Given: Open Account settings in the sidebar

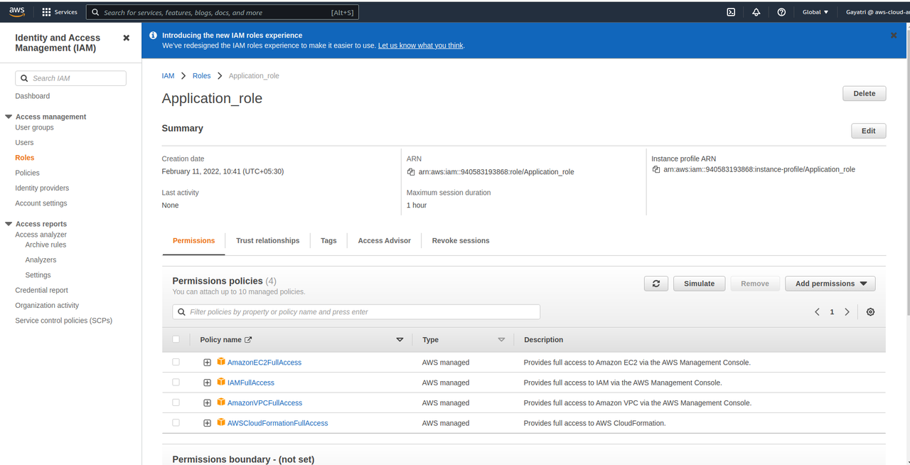Looking at the screenshot, I should 41,203.
